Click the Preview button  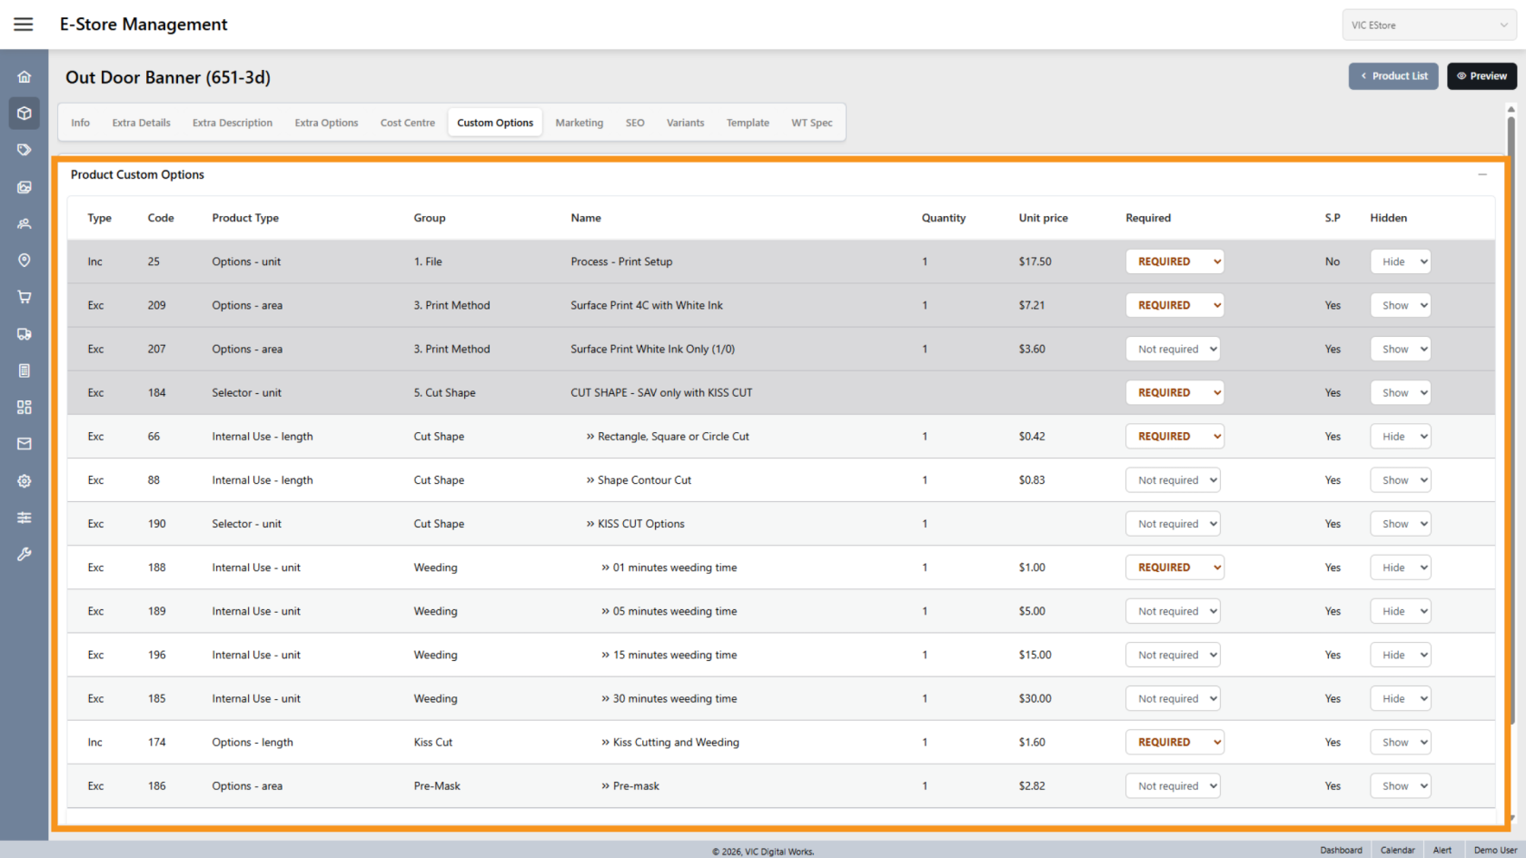(1481, 76)
